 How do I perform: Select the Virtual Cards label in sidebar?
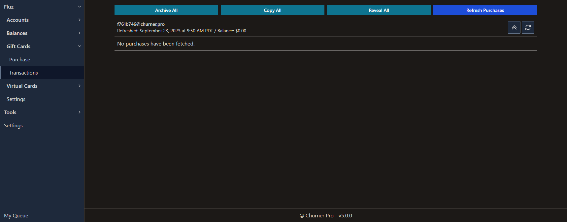coord(22,86)
